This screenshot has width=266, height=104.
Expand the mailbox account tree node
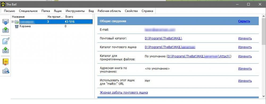click(x=13, y=22)
